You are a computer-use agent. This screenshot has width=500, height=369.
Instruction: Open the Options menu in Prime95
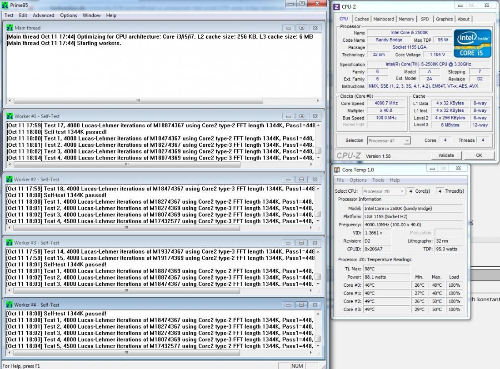click(69, 15)
